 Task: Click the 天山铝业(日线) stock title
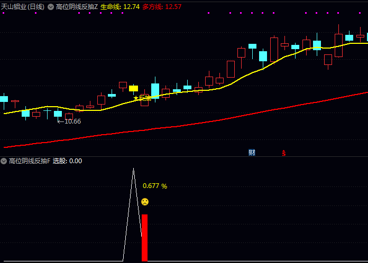click(x=23, y=7)
